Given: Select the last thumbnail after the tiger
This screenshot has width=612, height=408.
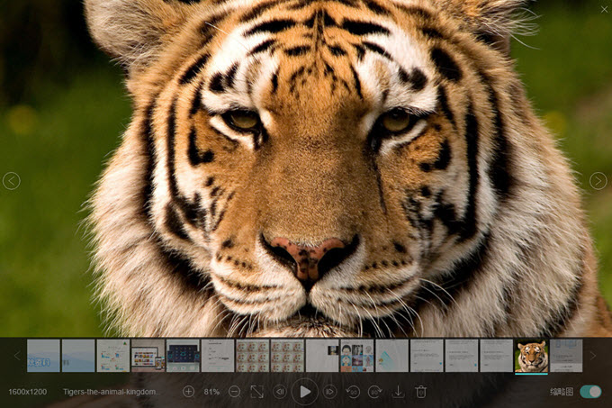Looking at the screenshot, I should tap(566, 356).
